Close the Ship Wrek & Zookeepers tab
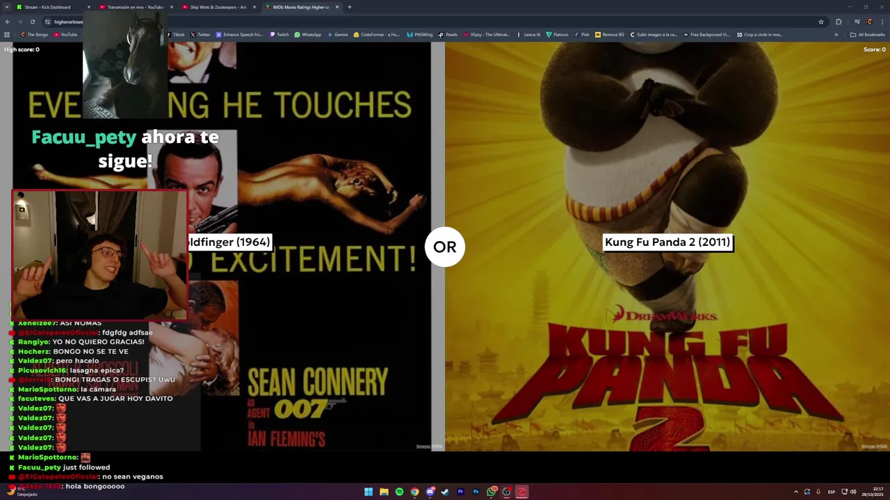Screen dimensions: 890x500 point(254,7)
